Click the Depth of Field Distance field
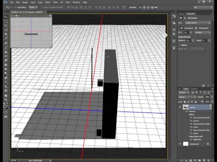Image resolution: width=217 pixels, height=162 pixels. [x=188, y=40]
